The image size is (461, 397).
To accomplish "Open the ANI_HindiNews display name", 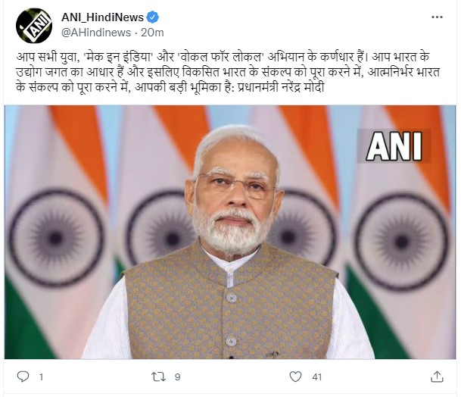I will tap(102, 17).
